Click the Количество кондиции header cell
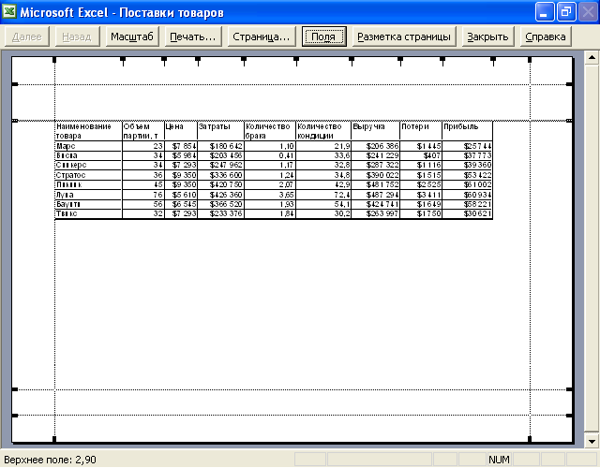 point(323,131)
